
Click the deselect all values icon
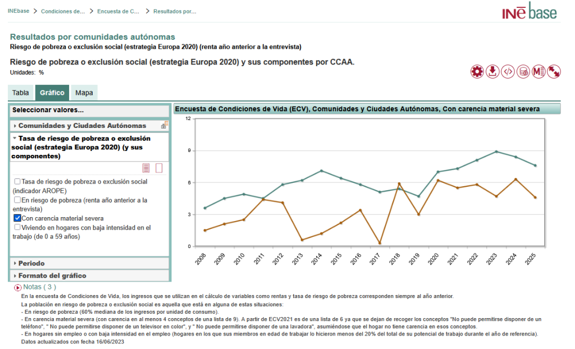[x=159, y=168]
